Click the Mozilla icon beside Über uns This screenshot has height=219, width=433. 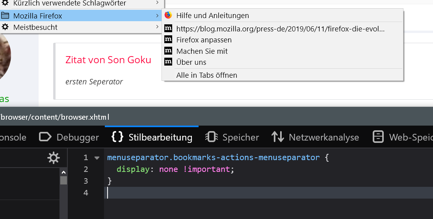click(168, 62)
